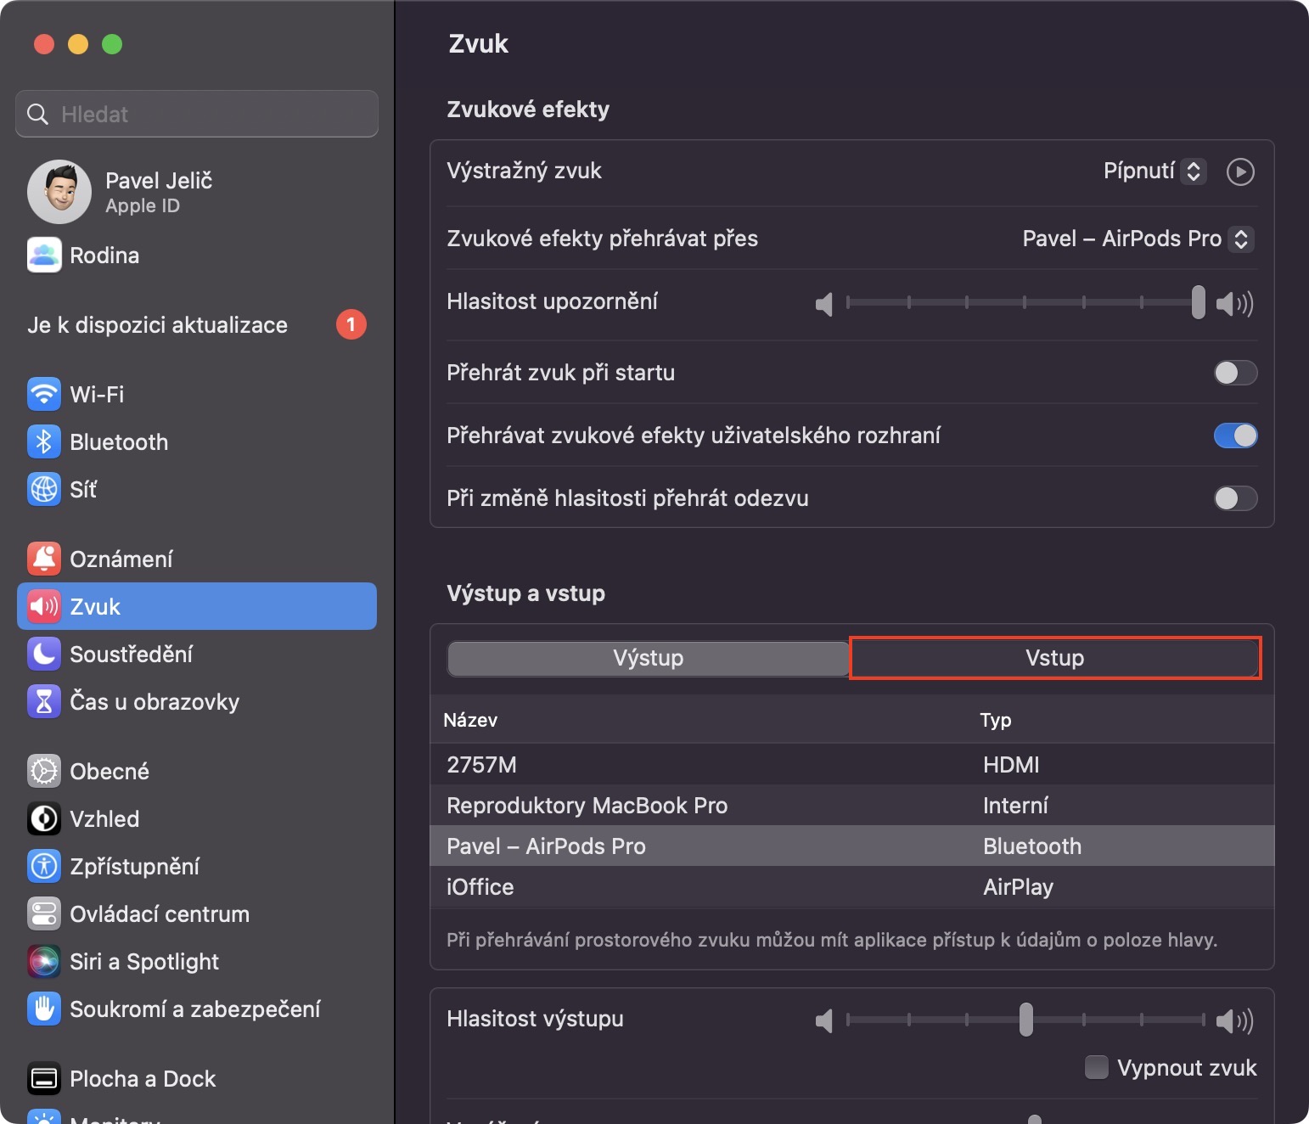Open Siri a Spotlight icon
The image size is (1309, 1124).
pos(44,961)
